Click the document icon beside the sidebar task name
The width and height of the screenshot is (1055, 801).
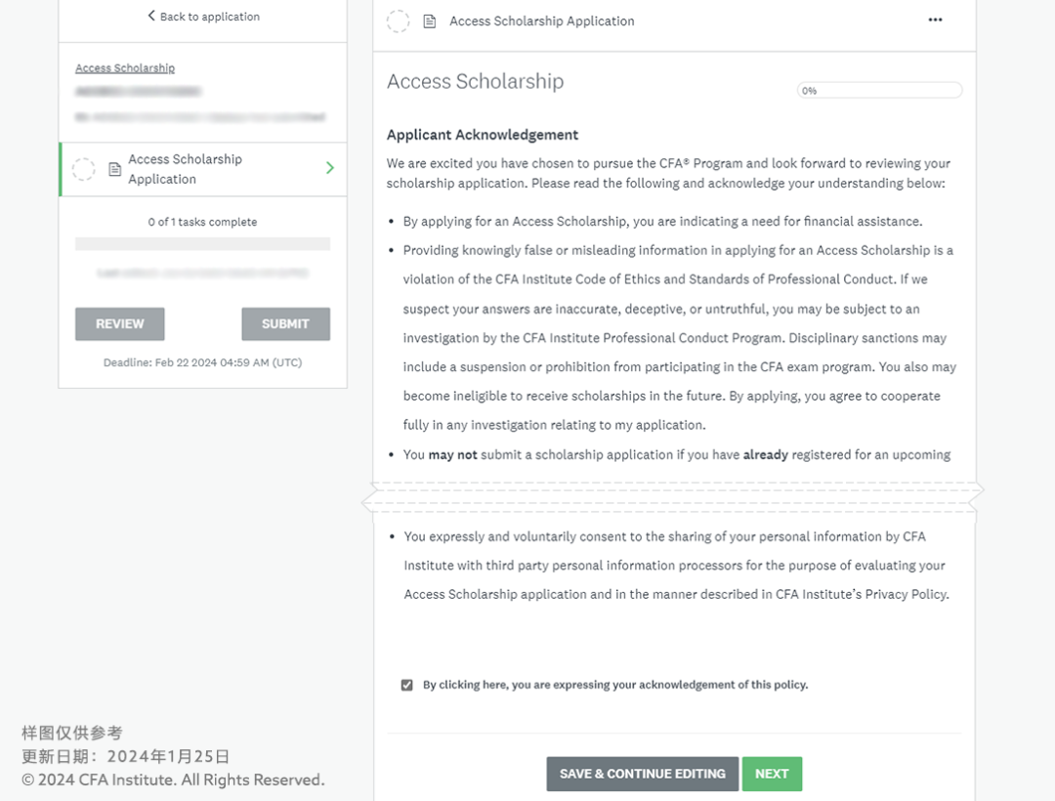114,170
